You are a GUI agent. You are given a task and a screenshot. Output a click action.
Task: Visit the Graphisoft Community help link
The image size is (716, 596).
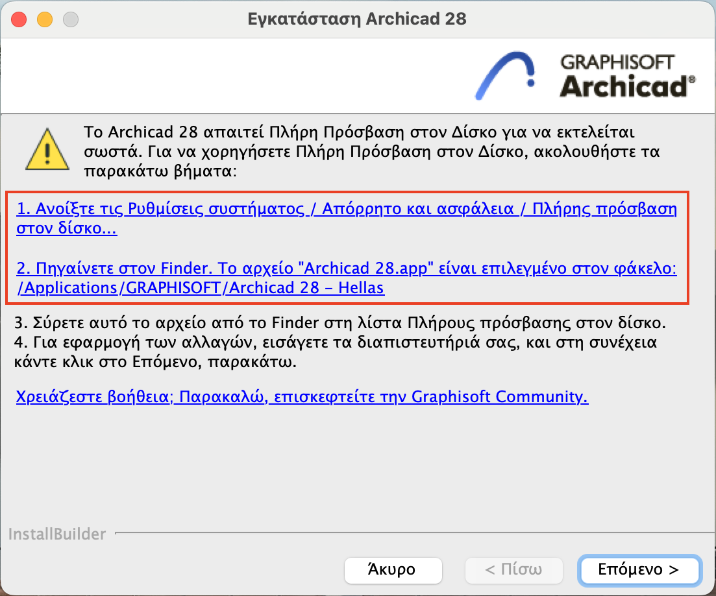point(302,396)
